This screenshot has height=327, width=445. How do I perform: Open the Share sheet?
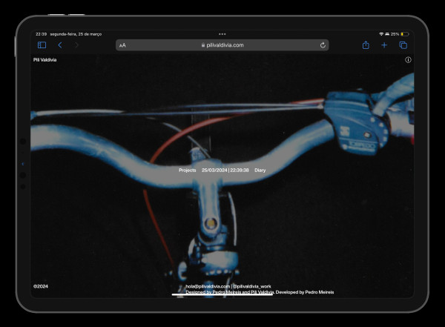[366, 45]
